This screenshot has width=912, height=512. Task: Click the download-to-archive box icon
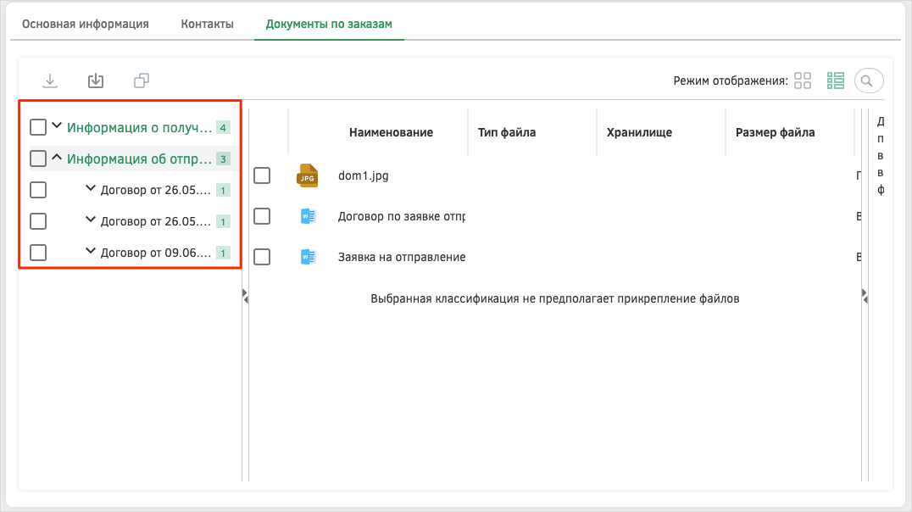pyautogui.click(x=96, y=81)
